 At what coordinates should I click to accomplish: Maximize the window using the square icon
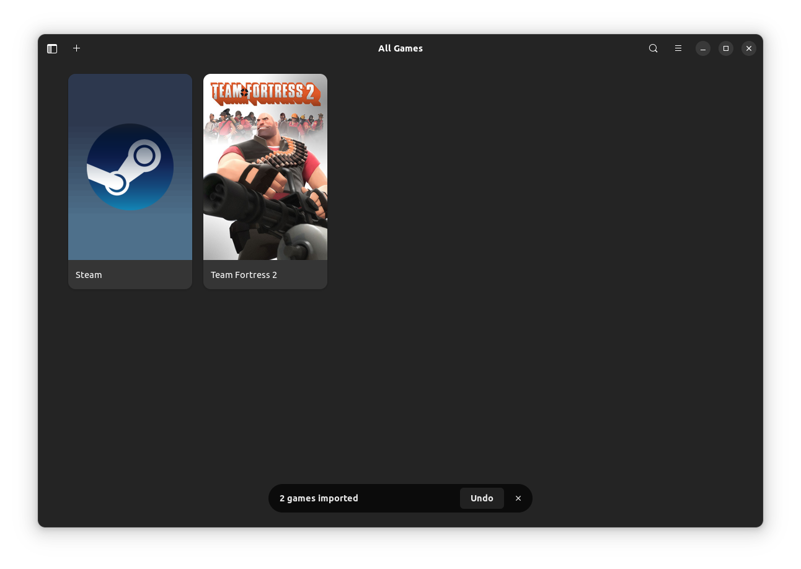pos(725,48)
